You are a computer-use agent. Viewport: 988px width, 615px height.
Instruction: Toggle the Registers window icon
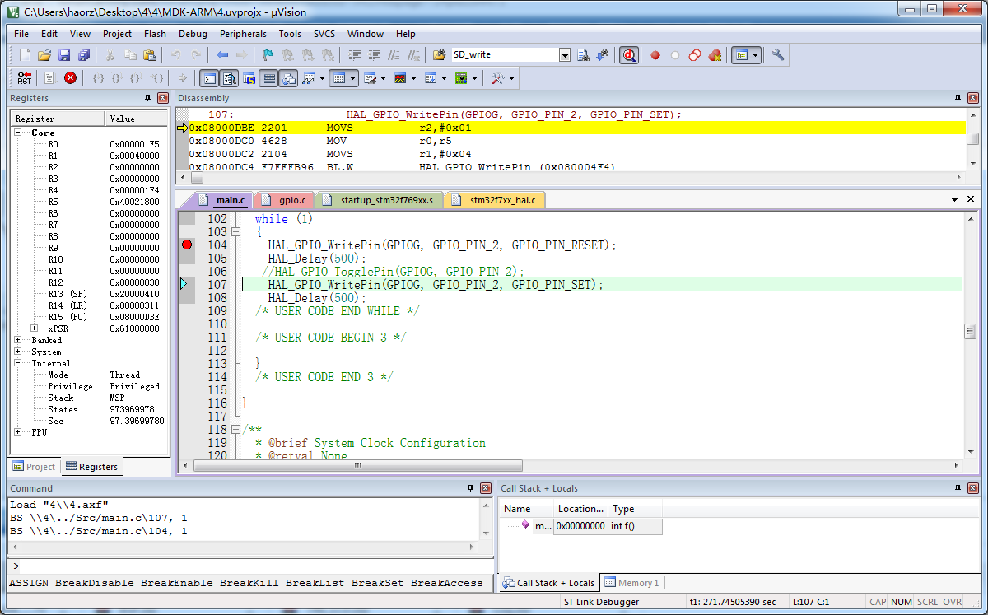click(x=268, y=78)
